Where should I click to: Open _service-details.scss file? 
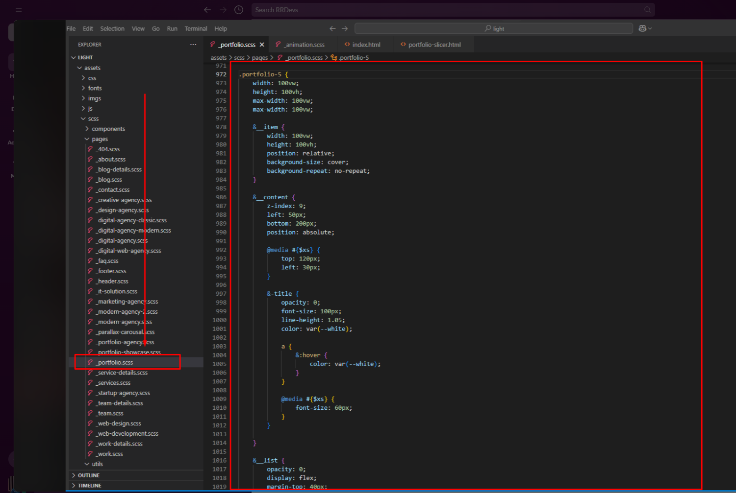pos(122,373)
